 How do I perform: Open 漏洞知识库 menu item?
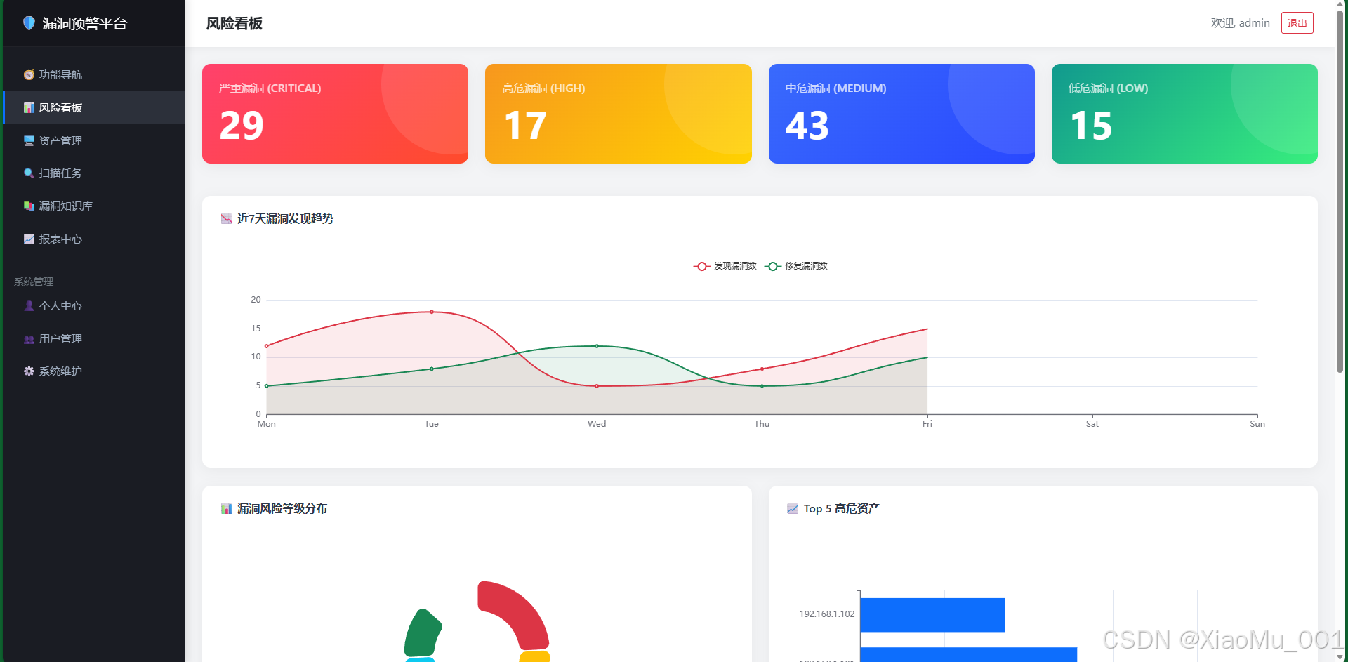pyautogui.click(x=94, y=206)
